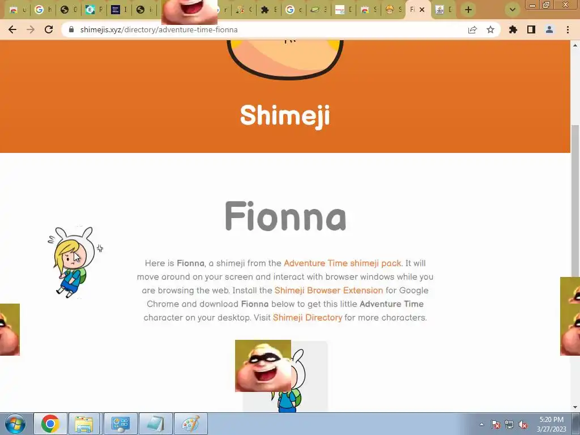Follow the Shimeji Browser Extension link
Viewport: 580px width, 435px height.
(329, 291)
